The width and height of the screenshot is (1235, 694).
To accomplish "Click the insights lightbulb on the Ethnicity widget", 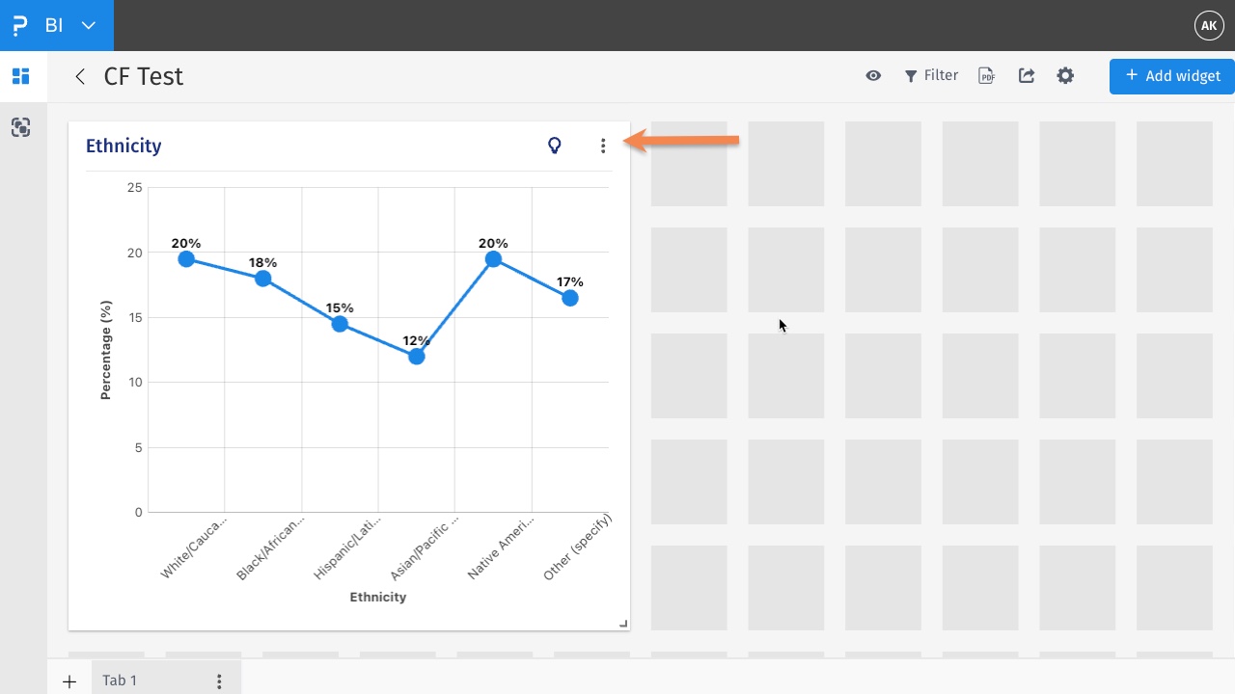I will (x=555, y=146).
